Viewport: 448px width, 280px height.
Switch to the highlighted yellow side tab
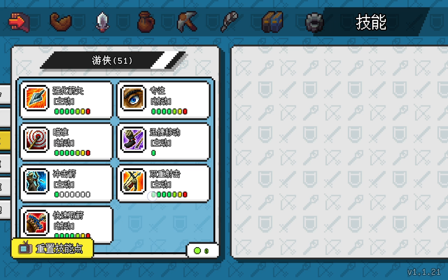(5, 141)
